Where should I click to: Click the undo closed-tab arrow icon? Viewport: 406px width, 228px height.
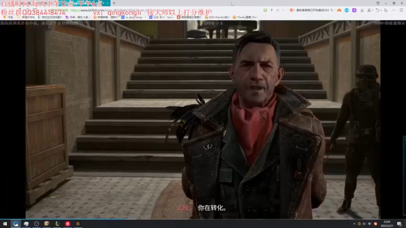pos(378,10)
